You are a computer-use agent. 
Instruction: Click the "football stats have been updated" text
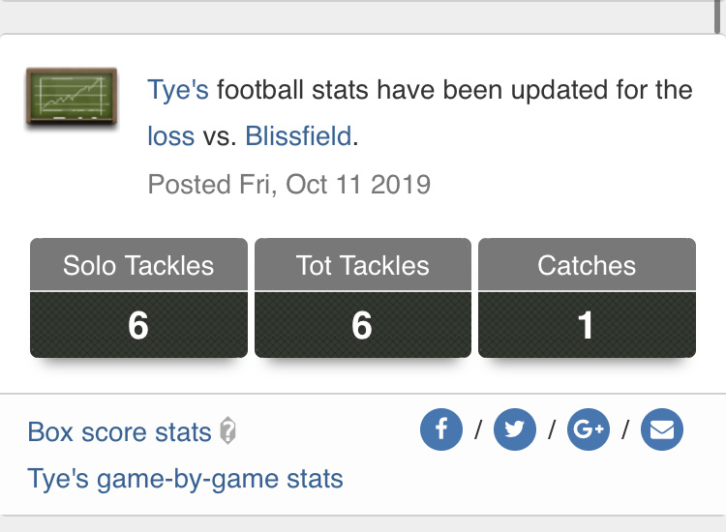coord(387,91)
